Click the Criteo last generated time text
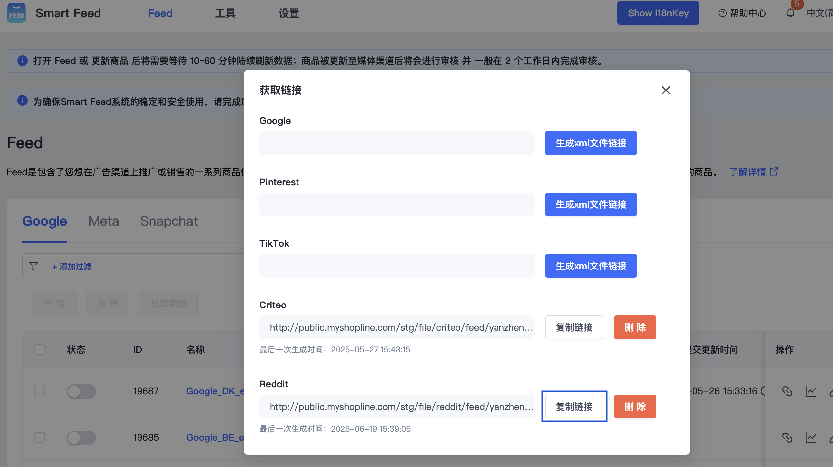 (335, 349)
